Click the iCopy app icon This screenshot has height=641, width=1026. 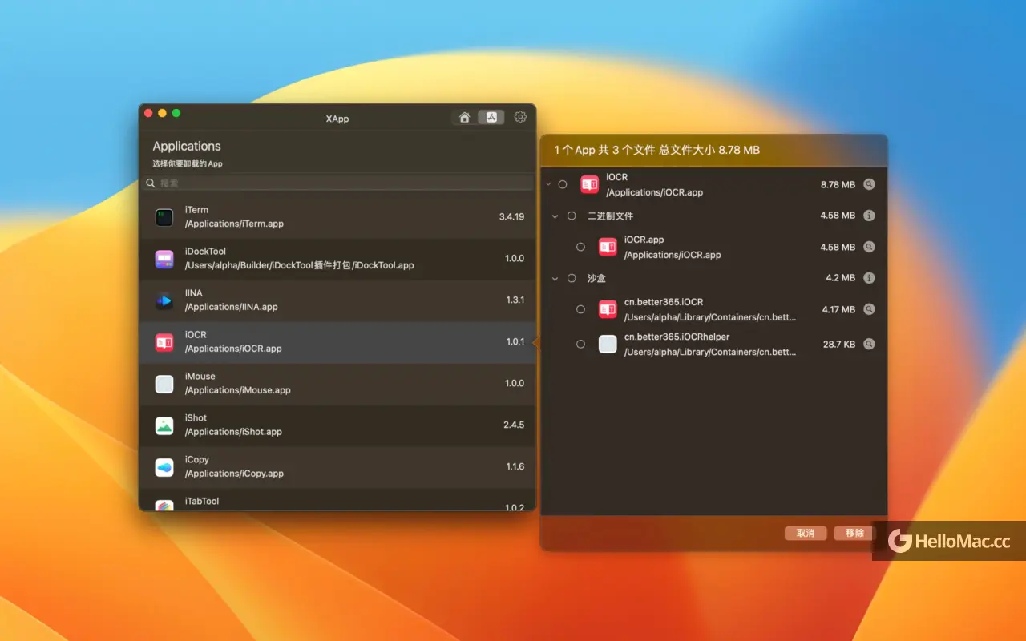pyautogui.click(x=164, y=467)
